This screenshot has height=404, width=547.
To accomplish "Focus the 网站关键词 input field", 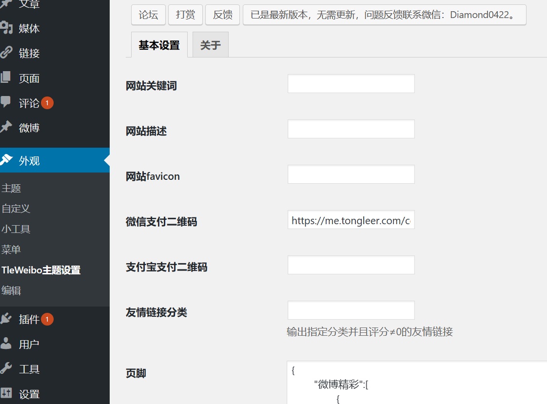I will pos(351,84).
